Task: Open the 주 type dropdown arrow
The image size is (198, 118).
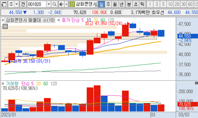Action: click(x=17, y=4)
